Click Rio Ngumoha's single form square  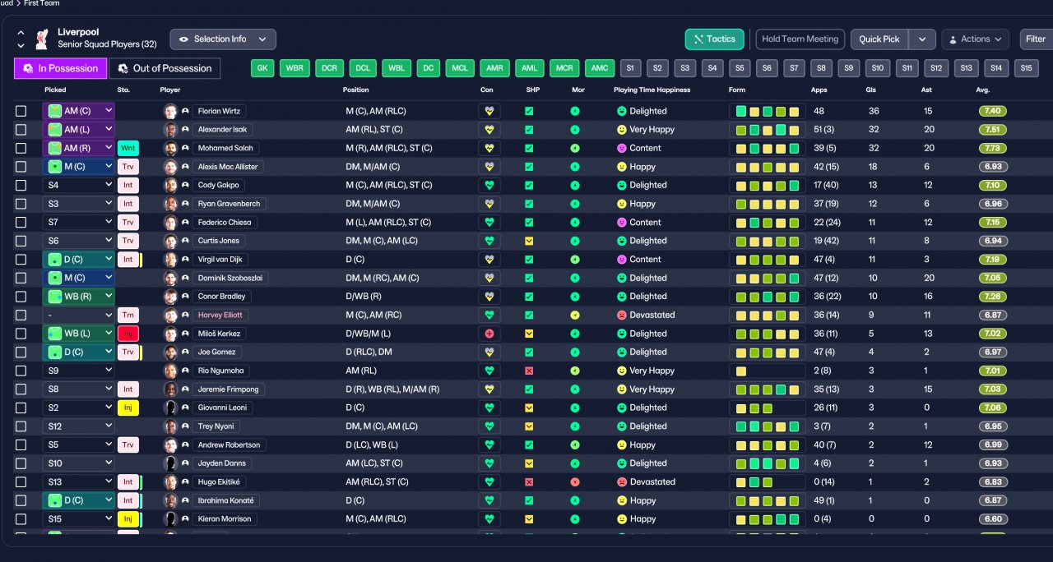click(741, 371)
